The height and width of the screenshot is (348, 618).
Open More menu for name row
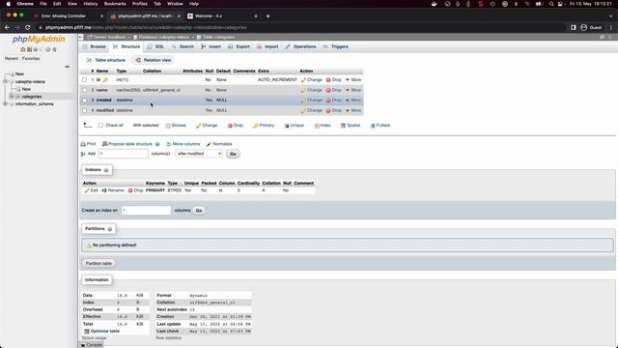pyautogui.click(x=353, y=90)
